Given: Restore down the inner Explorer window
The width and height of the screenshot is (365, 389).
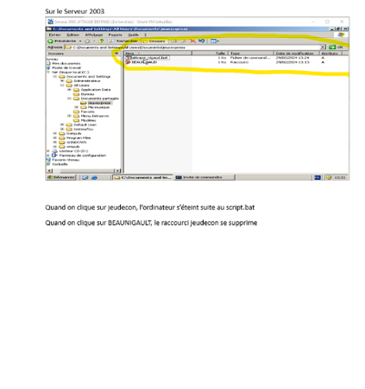Looking at the screenshot, I should (339, 29).
